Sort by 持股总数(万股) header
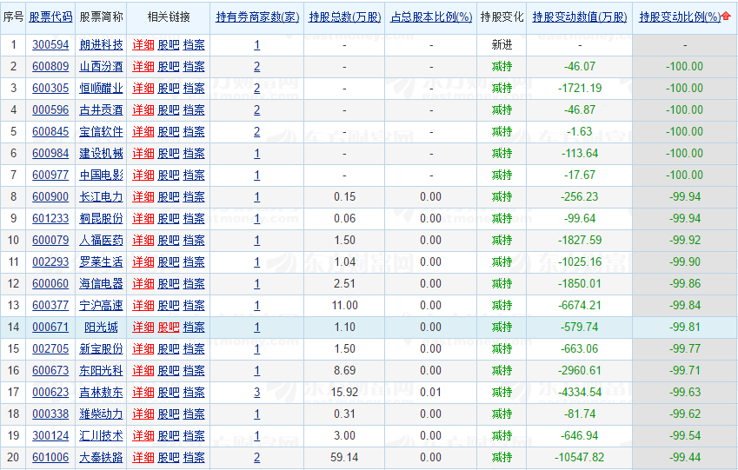The width and height of the screenshot is (738, 470). (344, 17)
